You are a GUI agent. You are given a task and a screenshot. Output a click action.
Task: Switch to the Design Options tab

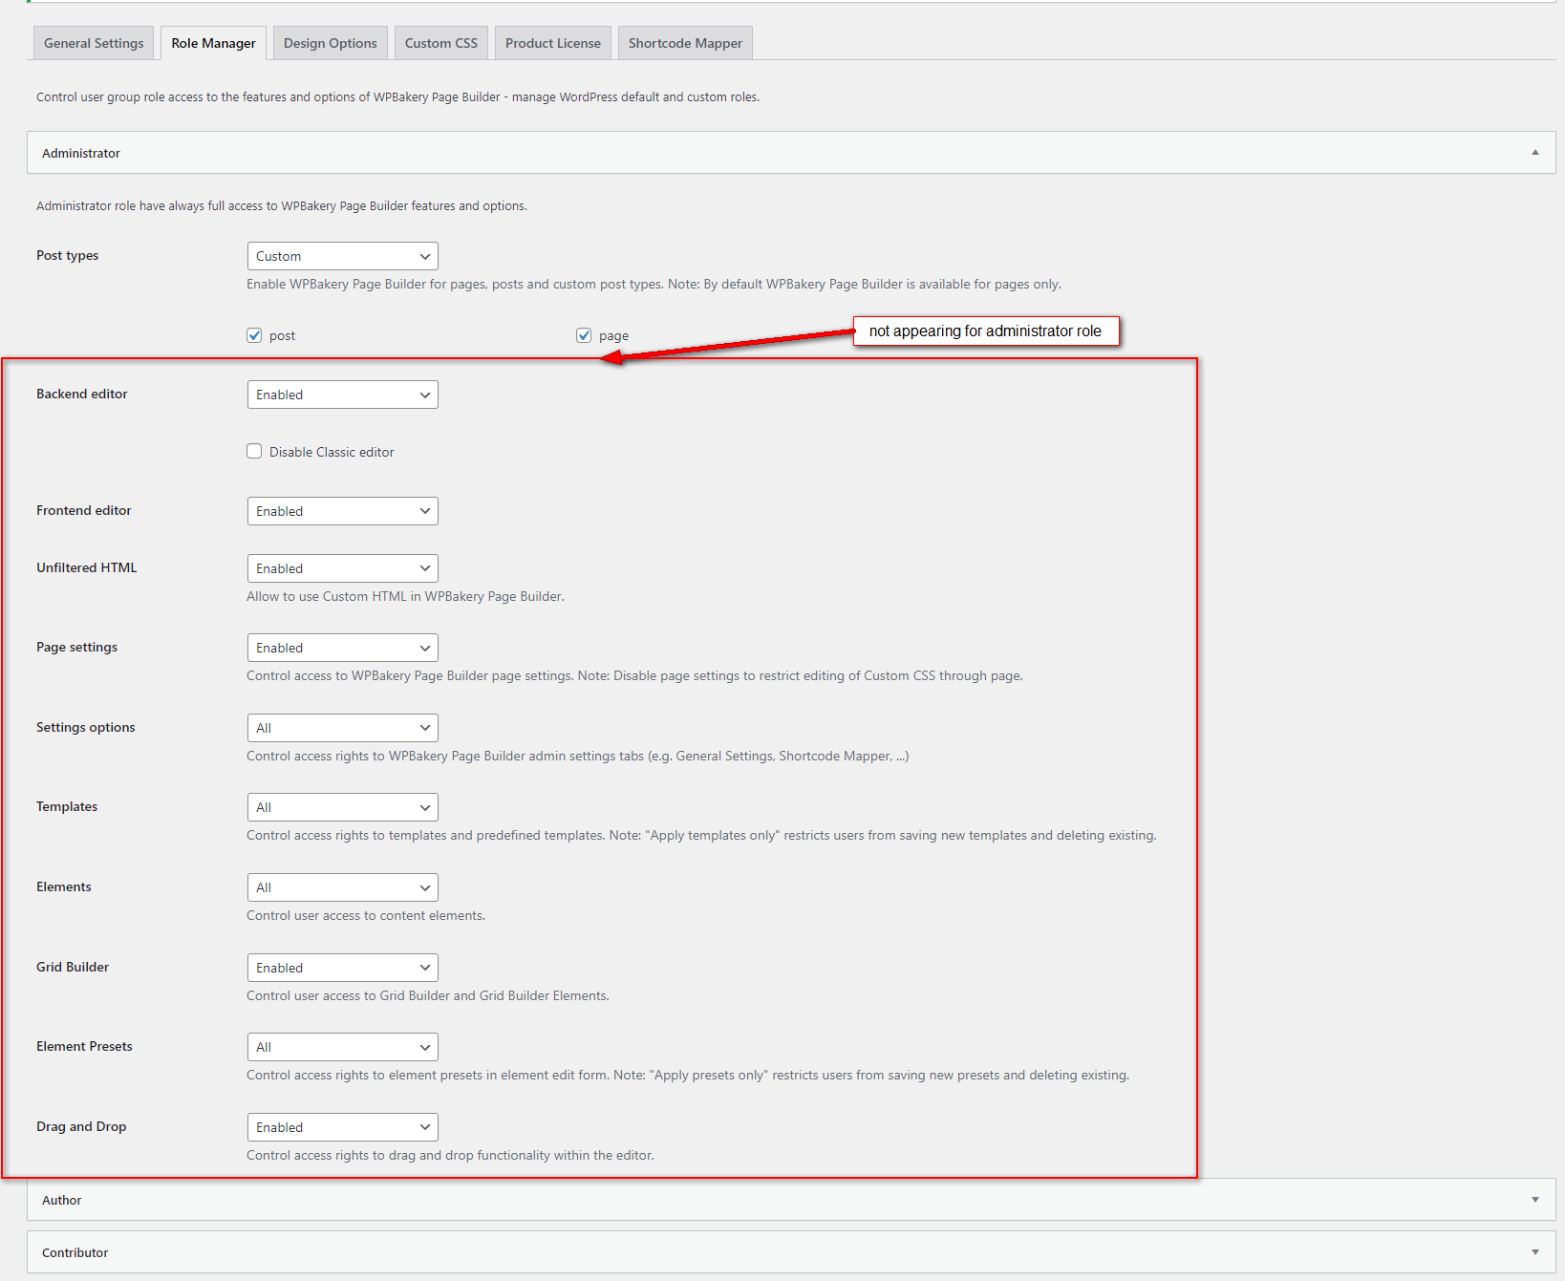(331, 43)
